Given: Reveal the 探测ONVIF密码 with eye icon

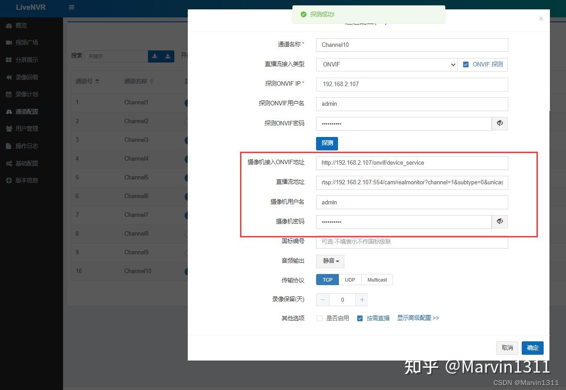Looking at the screenshot, I should tap(499, 124).
